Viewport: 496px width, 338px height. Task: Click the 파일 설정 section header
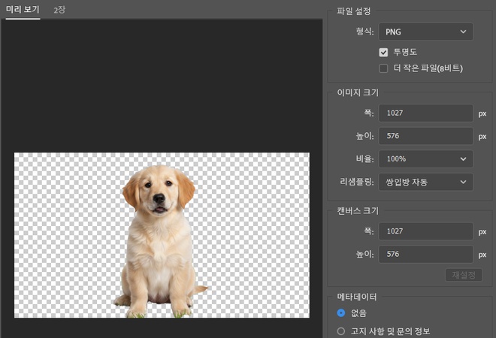coord(354,11)
